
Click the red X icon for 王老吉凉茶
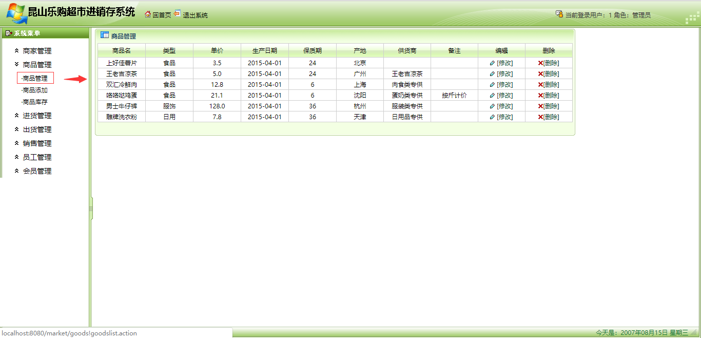(x=540, y=73)
